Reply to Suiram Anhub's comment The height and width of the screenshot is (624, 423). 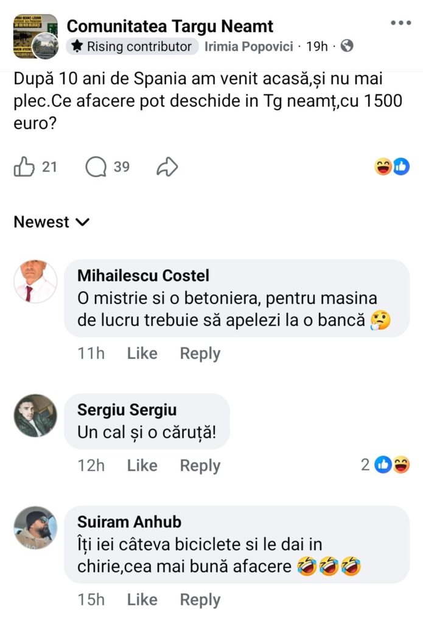pyautogui.click(x=200, y=600)
